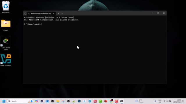Open Google Chrome from the taskbar

click(111, 101)
